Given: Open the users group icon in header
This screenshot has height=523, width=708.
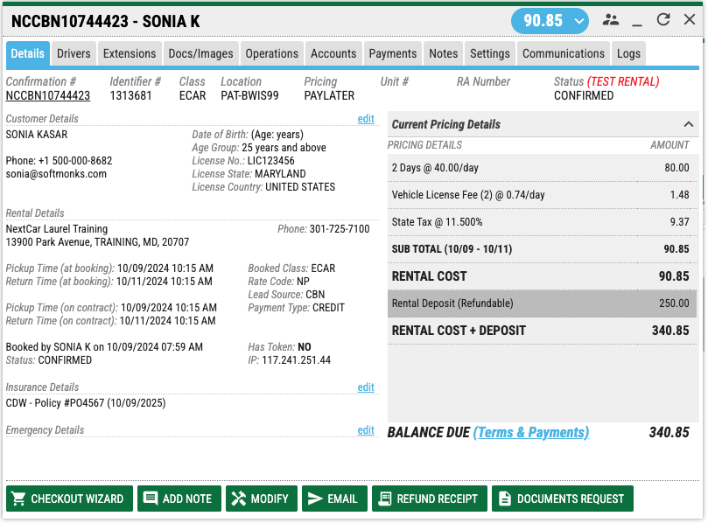Looking at the screenshot, I should 611,20.
